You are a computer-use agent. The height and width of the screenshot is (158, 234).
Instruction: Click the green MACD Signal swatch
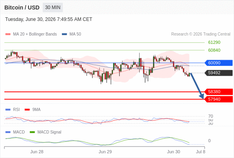(32, 132)
